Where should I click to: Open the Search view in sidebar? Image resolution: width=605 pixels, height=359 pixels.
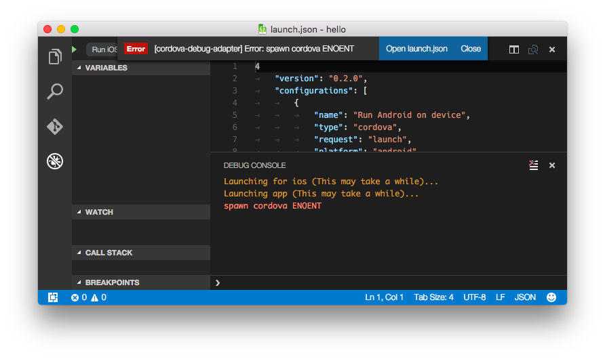tap(55, 91)
